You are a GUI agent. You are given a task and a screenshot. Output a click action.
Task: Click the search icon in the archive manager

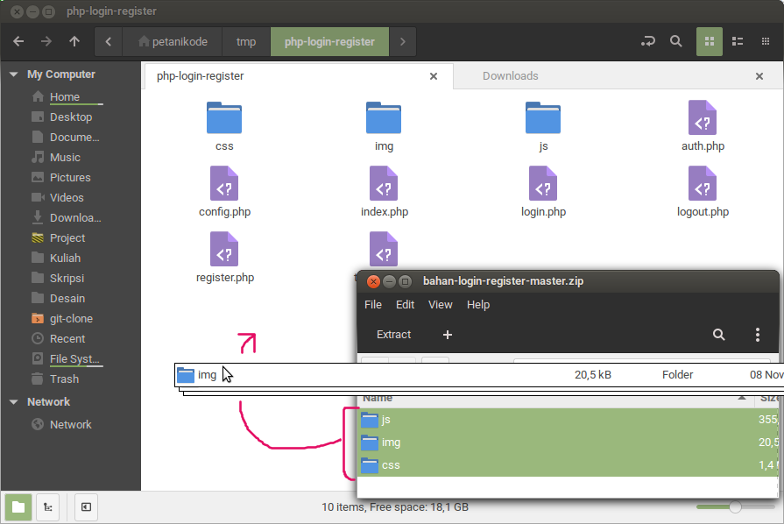tap(719, 335)
